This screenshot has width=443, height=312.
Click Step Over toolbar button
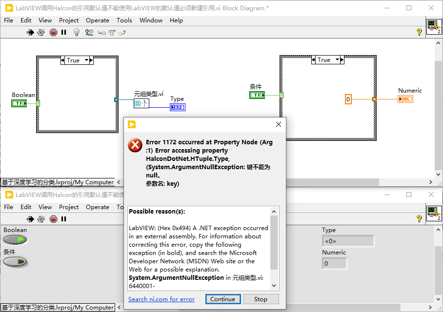tap(112, 33)
